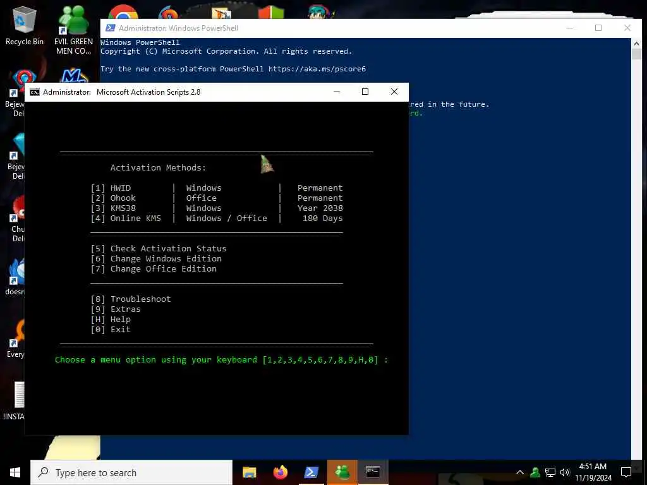Click the green user tray icon
The height and width of the screenshot is (485, 647).
pos(535,472)
